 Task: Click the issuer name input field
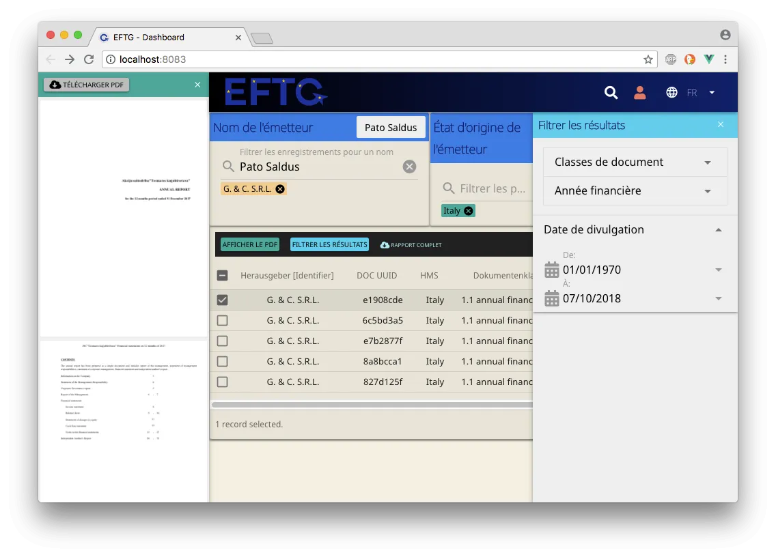[319, 167]
